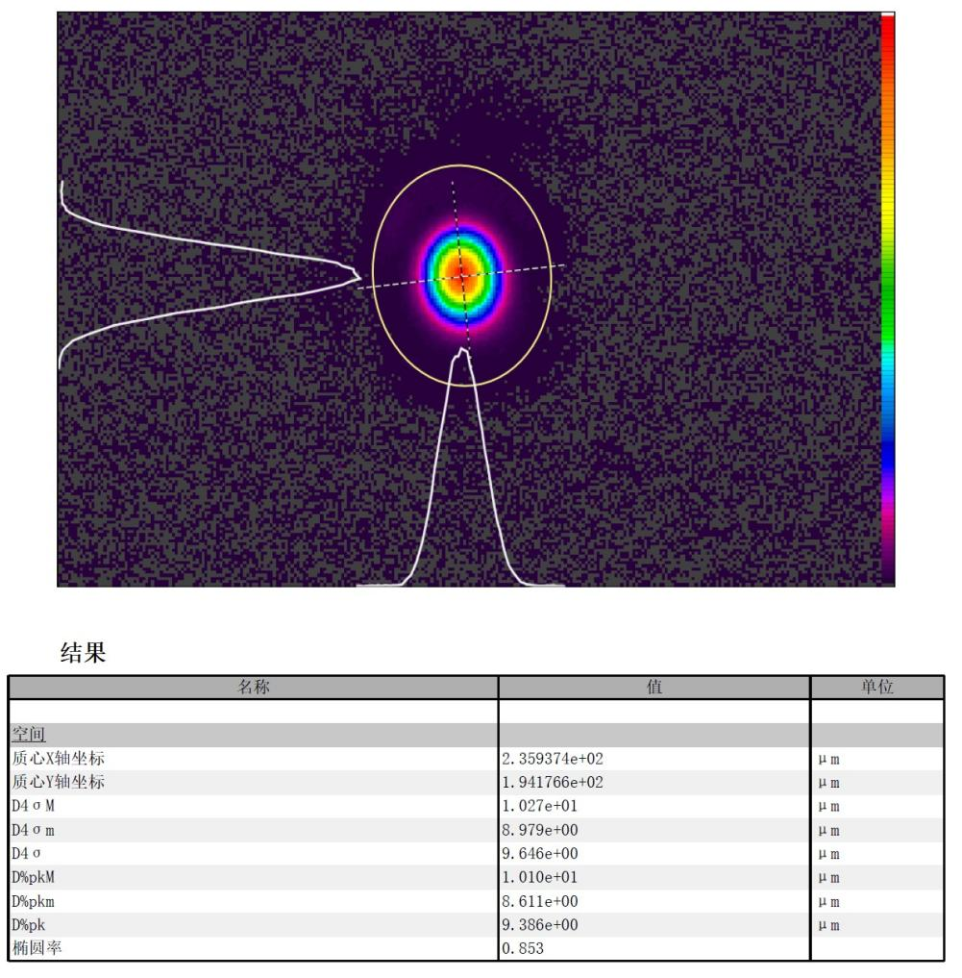Click the 结果 heading

[x=83, y=652]
